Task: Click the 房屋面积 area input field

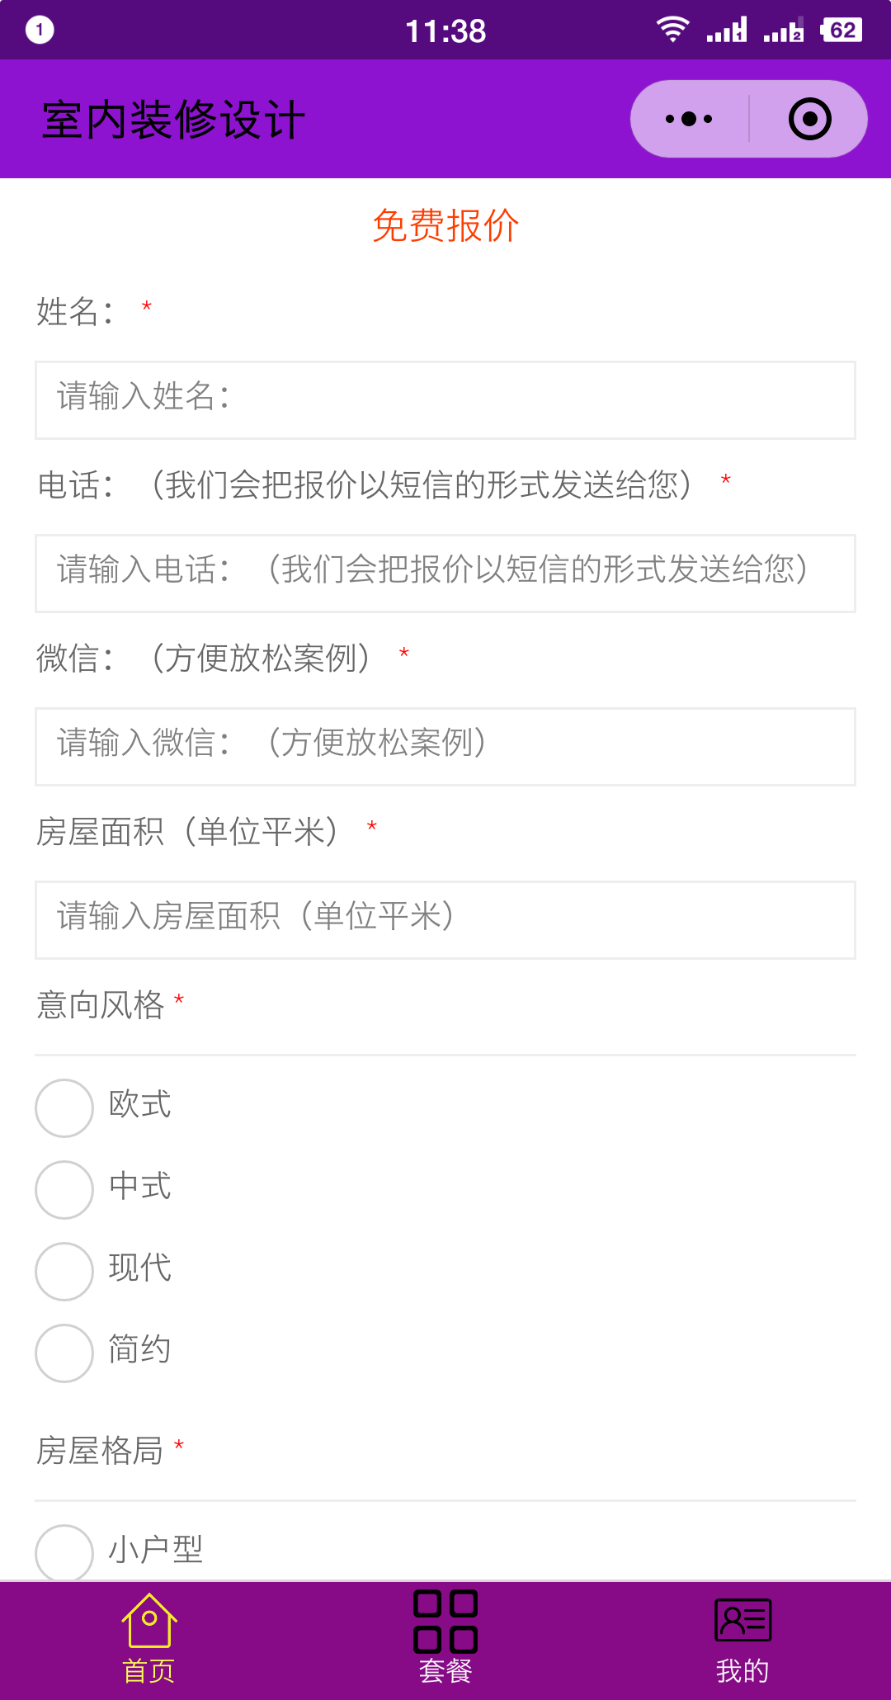Action: click(x=445, y=920)
